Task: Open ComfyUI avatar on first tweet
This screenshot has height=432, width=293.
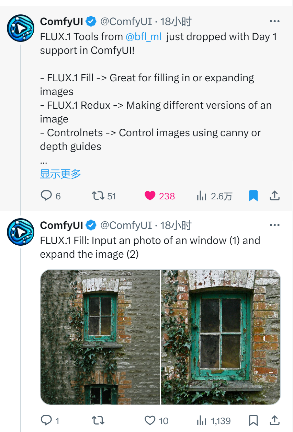Action: [21, 28]
